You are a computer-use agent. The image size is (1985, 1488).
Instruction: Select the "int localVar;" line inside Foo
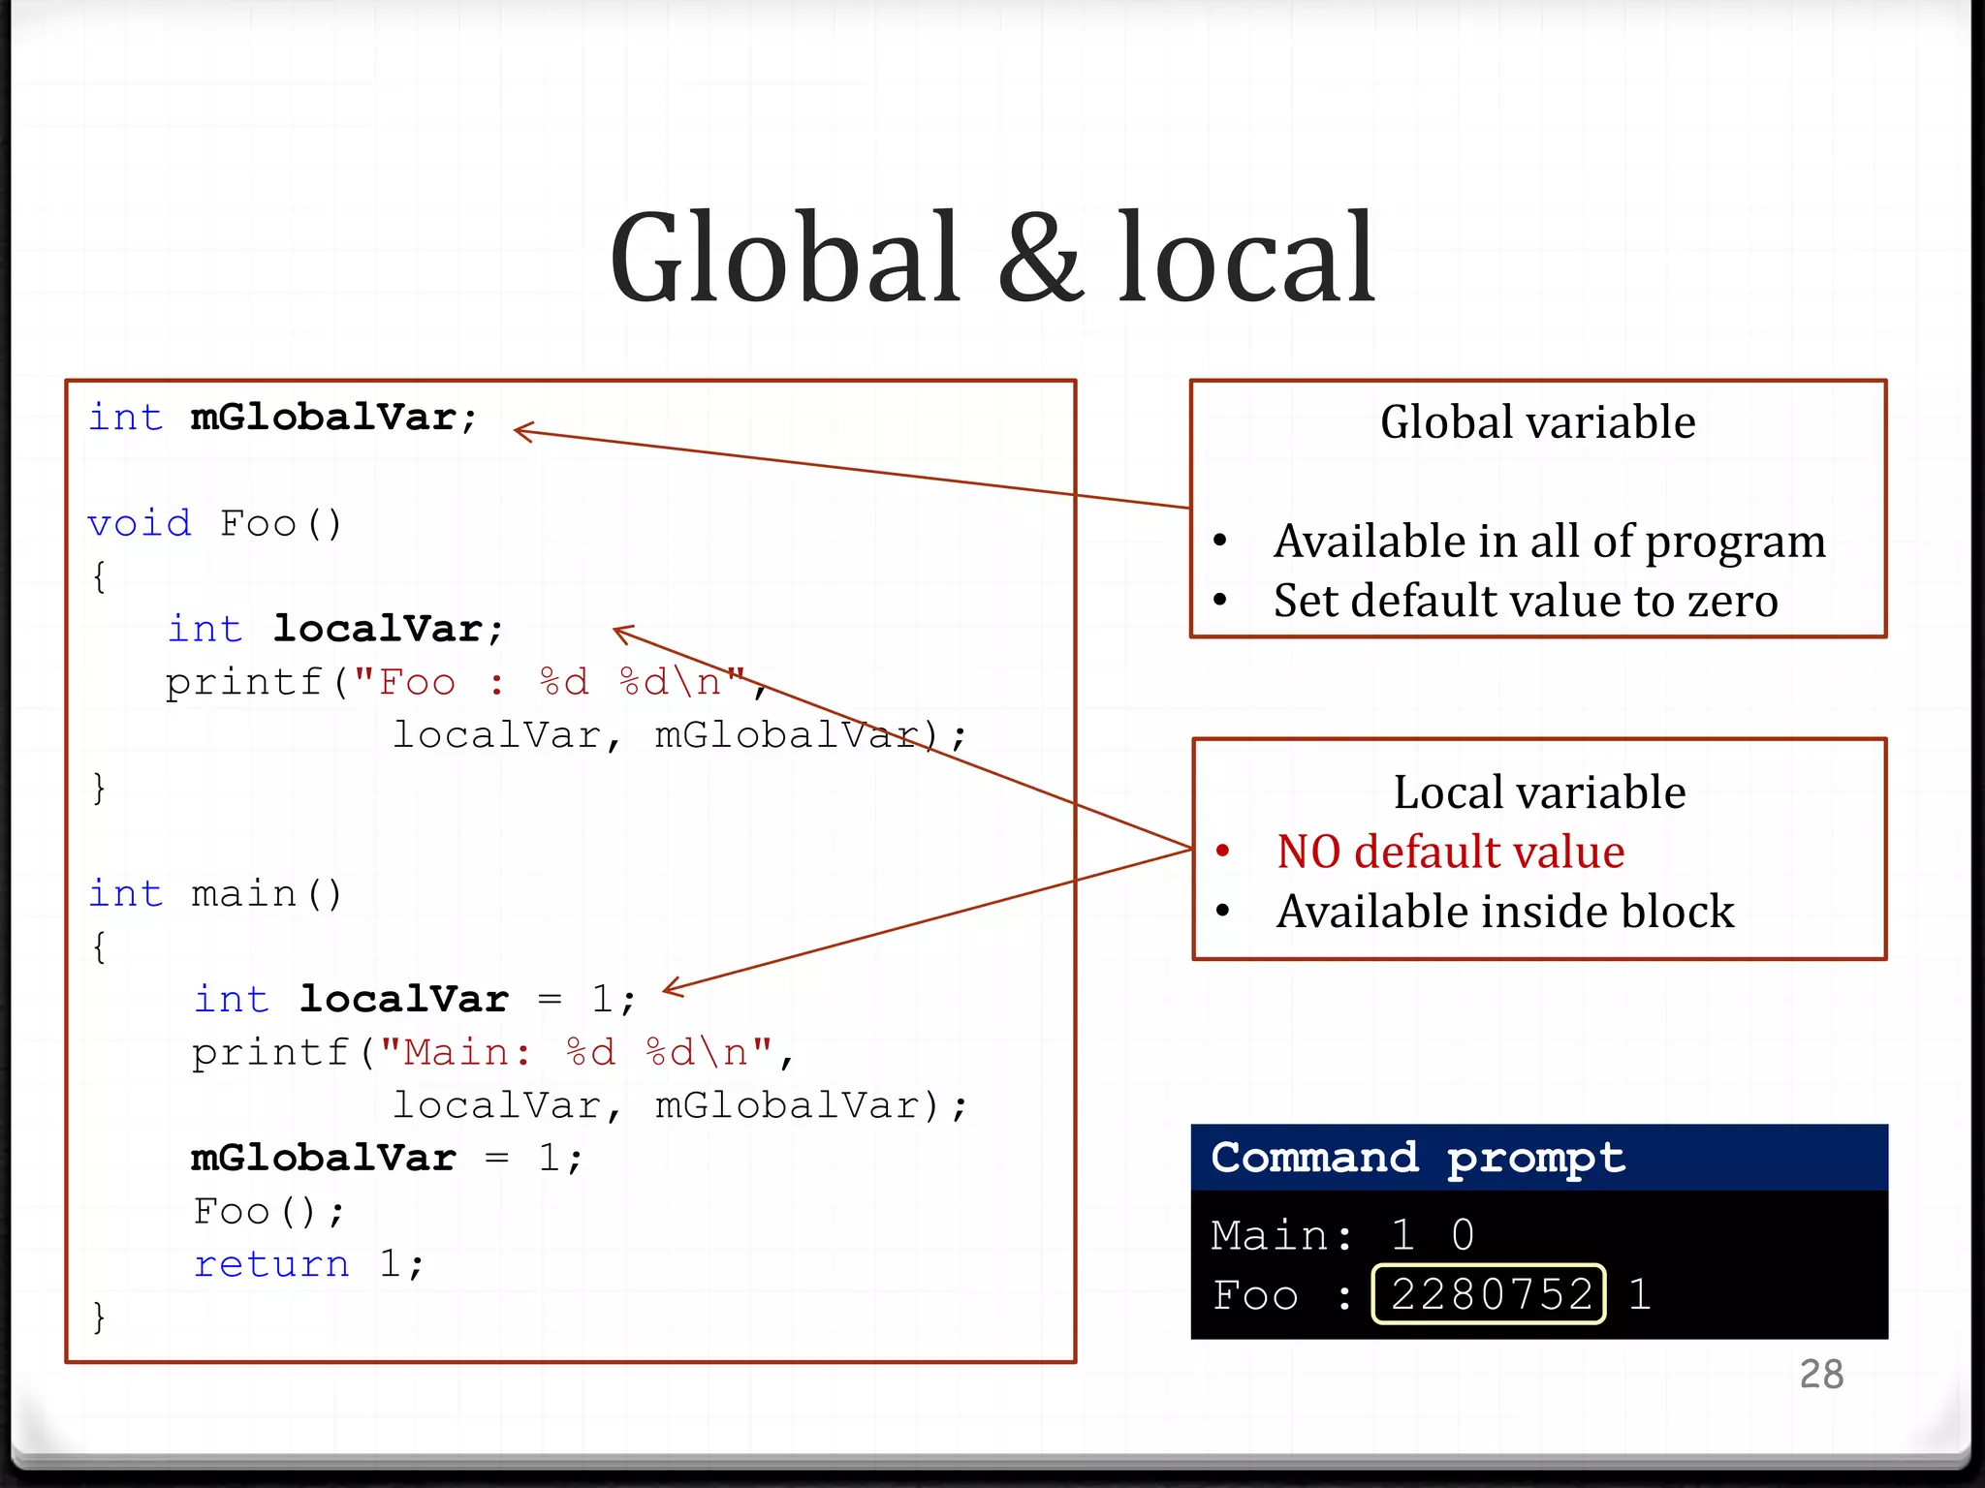pyautogui.click(x=335, y=629)
